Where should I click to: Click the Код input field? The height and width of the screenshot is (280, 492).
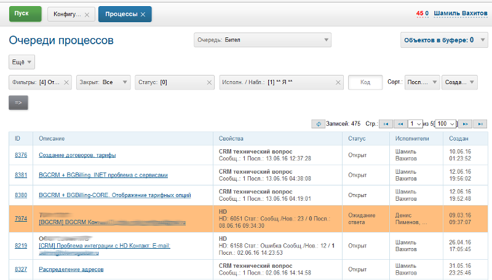tap(365, 82)
